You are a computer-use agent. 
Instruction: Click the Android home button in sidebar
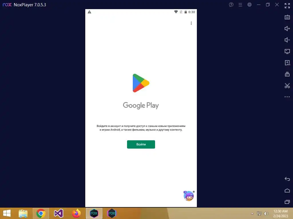coord(287,190)
